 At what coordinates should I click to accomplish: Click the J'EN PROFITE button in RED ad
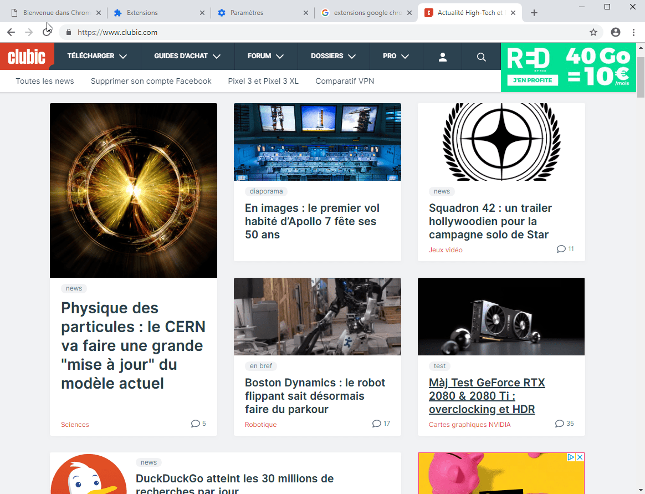pyautogui.click(x=533, y=80)
